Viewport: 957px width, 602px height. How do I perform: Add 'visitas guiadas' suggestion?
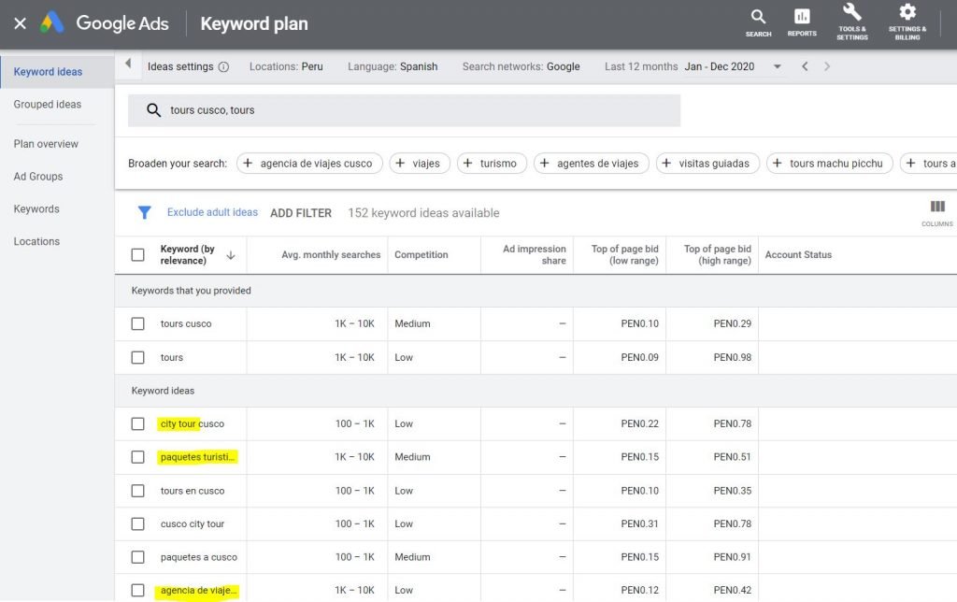(707, 164)
